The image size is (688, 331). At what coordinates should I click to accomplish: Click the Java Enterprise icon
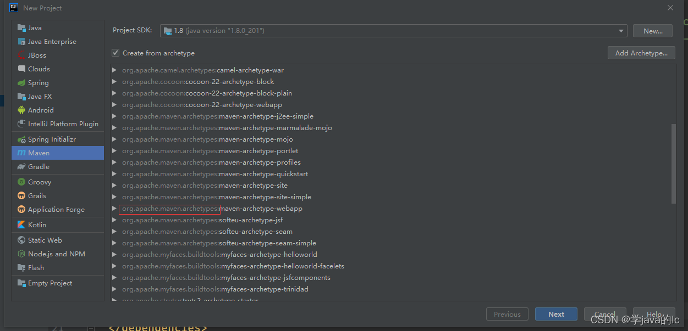tap(21, 42)
